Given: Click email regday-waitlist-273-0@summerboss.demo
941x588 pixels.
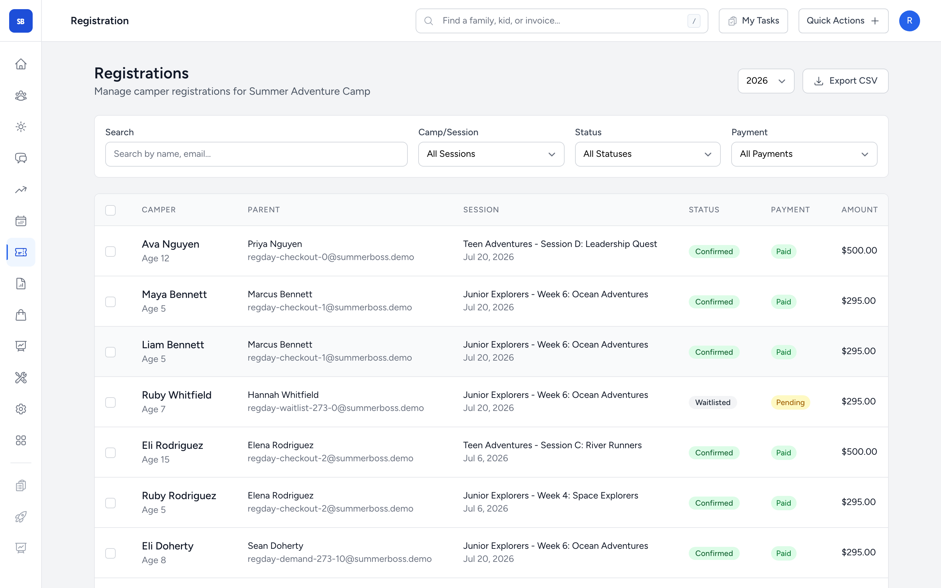Looking at the screenshot, I should tap(336, 408).
